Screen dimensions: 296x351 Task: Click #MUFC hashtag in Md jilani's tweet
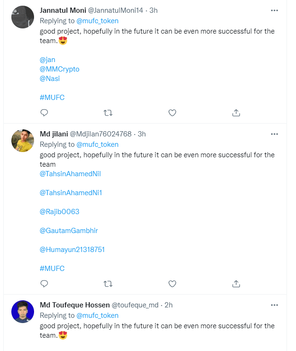pyautogui.click(x=52, y=269)
